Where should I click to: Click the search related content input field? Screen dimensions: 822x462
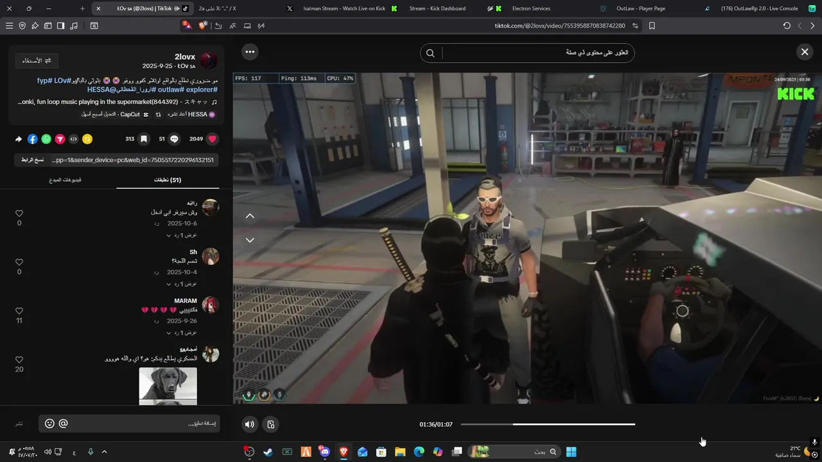(x=537, y=53)
